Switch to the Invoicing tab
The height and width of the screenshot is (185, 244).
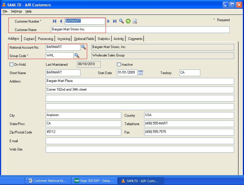coord(64,39)
